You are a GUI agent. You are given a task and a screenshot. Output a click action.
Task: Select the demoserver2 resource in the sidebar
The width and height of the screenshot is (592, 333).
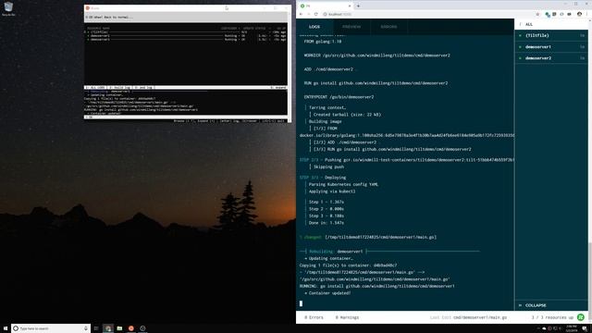coord(551,58)
